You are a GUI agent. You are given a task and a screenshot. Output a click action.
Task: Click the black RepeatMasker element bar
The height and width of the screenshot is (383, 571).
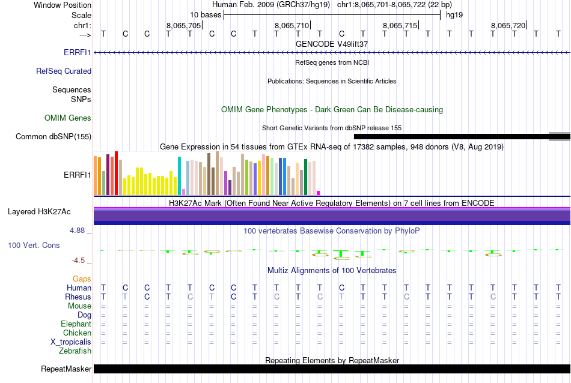[x=332, y=369]
